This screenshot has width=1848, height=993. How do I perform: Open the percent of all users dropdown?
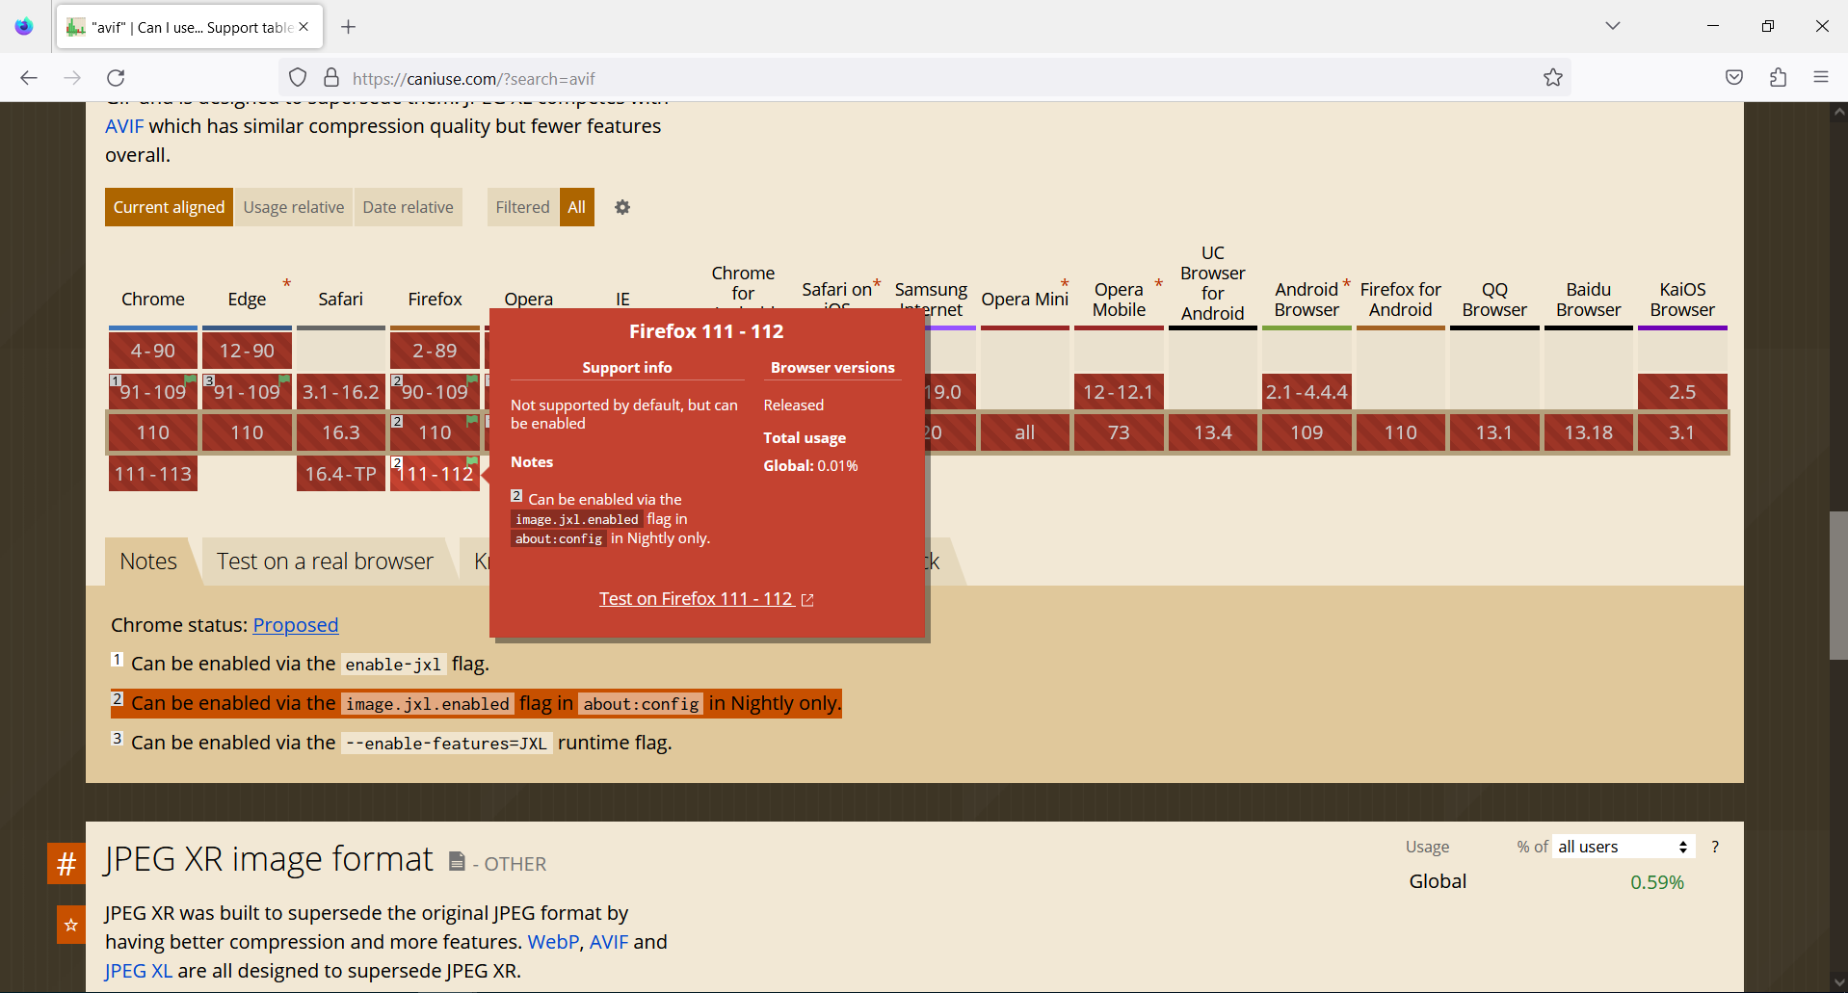tap(1623, 846)
